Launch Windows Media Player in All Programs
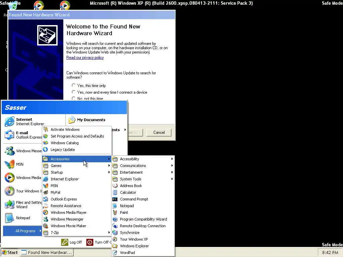The image size is (343, 257). pos(77,212)
